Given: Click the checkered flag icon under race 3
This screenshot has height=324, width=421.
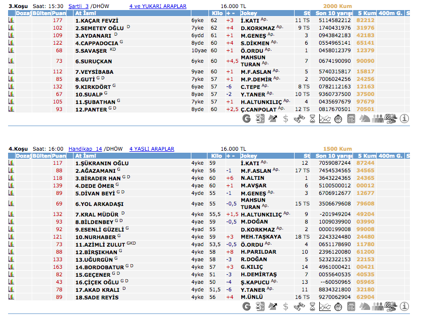Looking at the screenshot, I should click(x=391, y=119).
